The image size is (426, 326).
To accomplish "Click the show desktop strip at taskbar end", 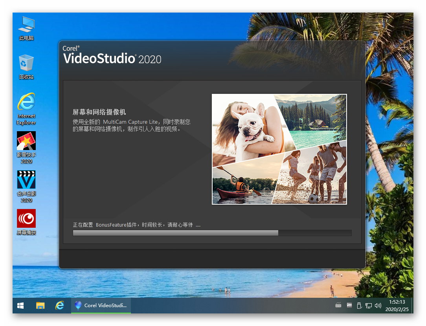I will 412,306.
